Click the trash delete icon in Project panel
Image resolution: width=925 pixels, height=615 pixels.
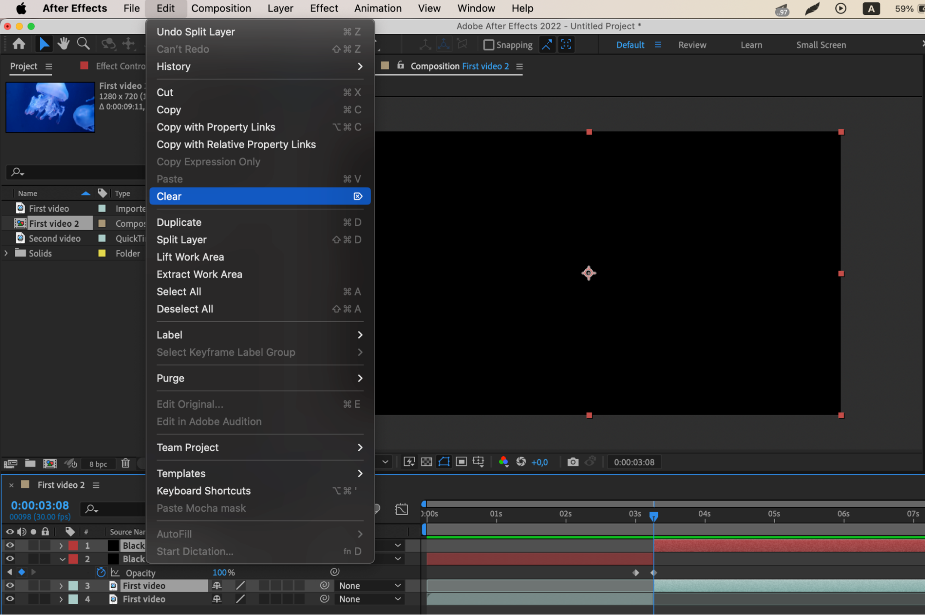125,463
